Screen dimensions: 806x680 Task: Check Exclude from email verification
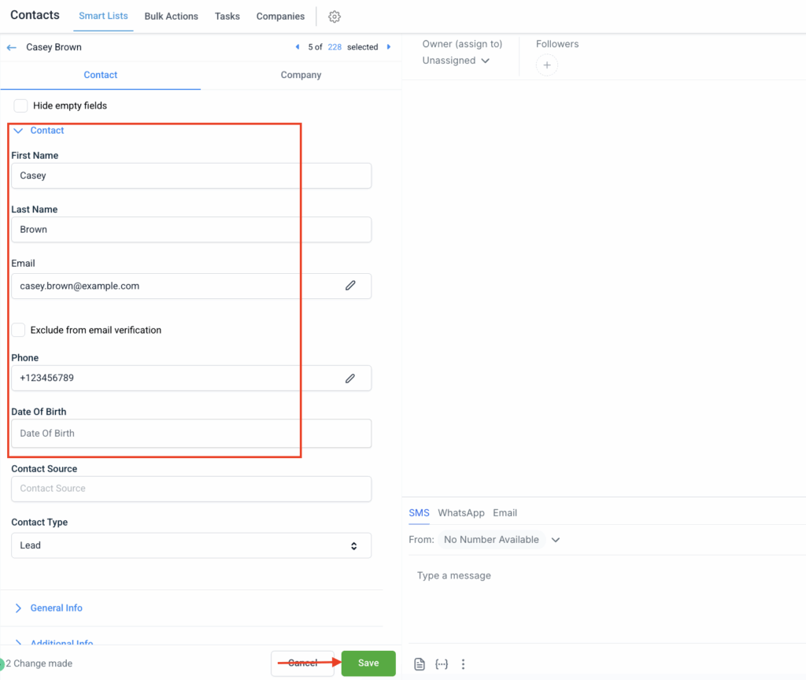pos(19,330)
